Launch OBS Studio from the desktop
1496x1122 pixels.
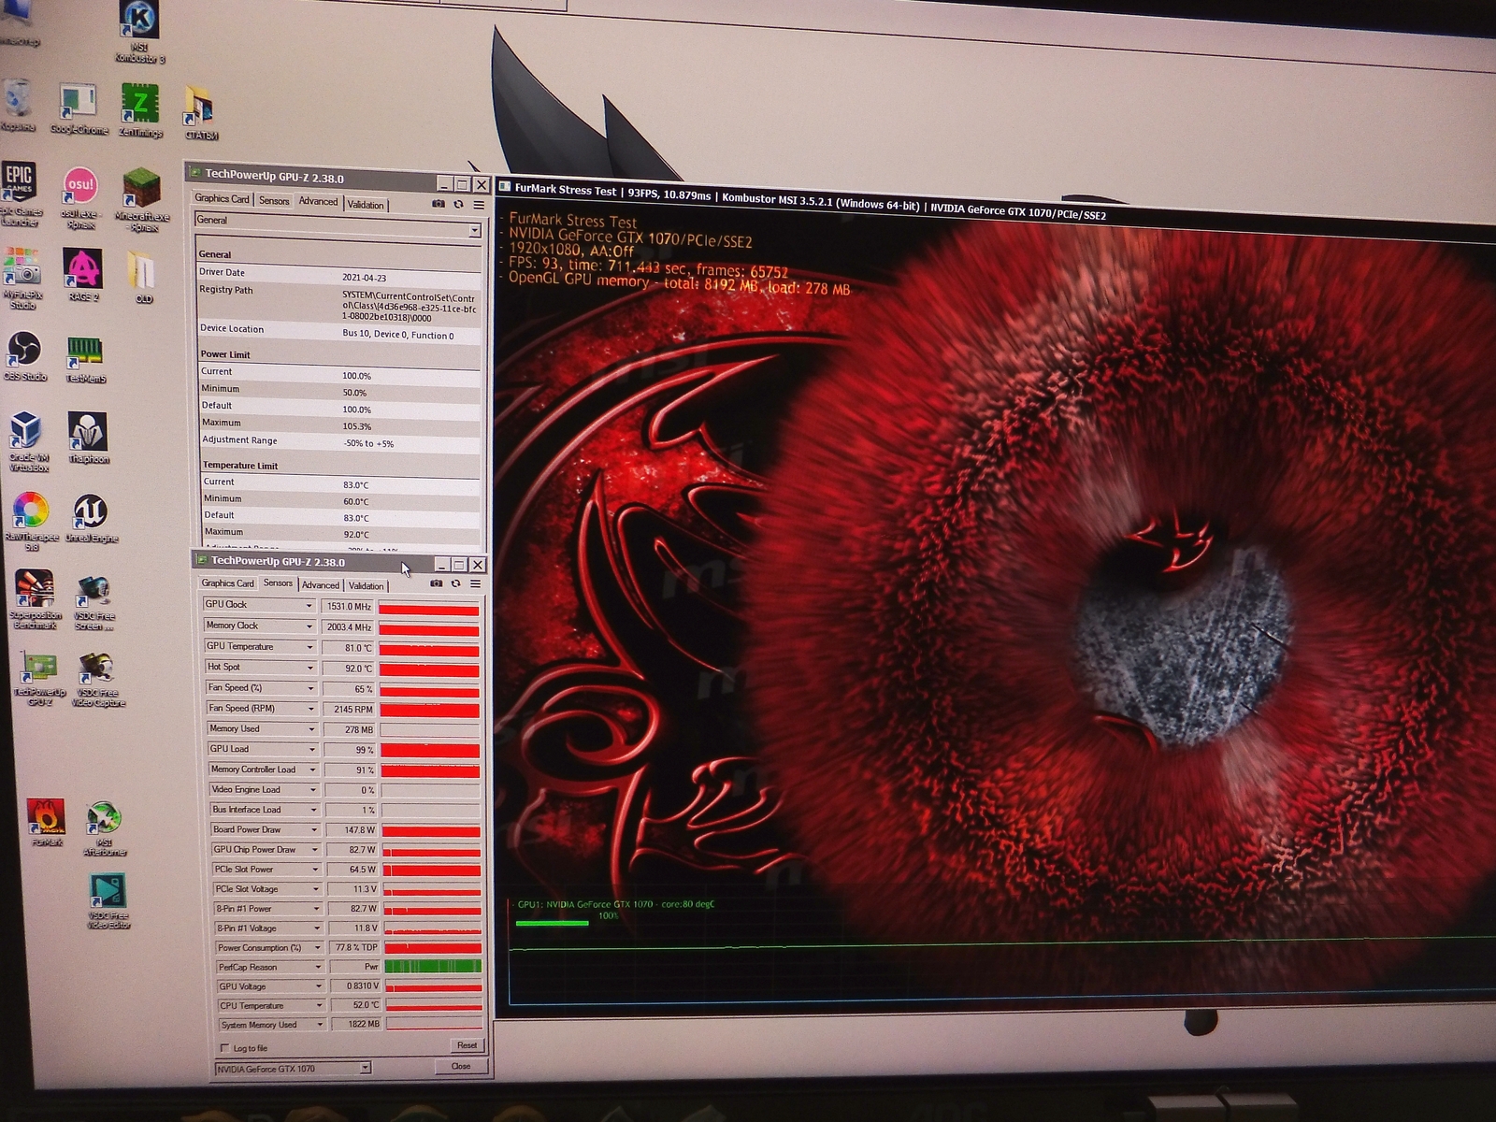click(25, 356)
